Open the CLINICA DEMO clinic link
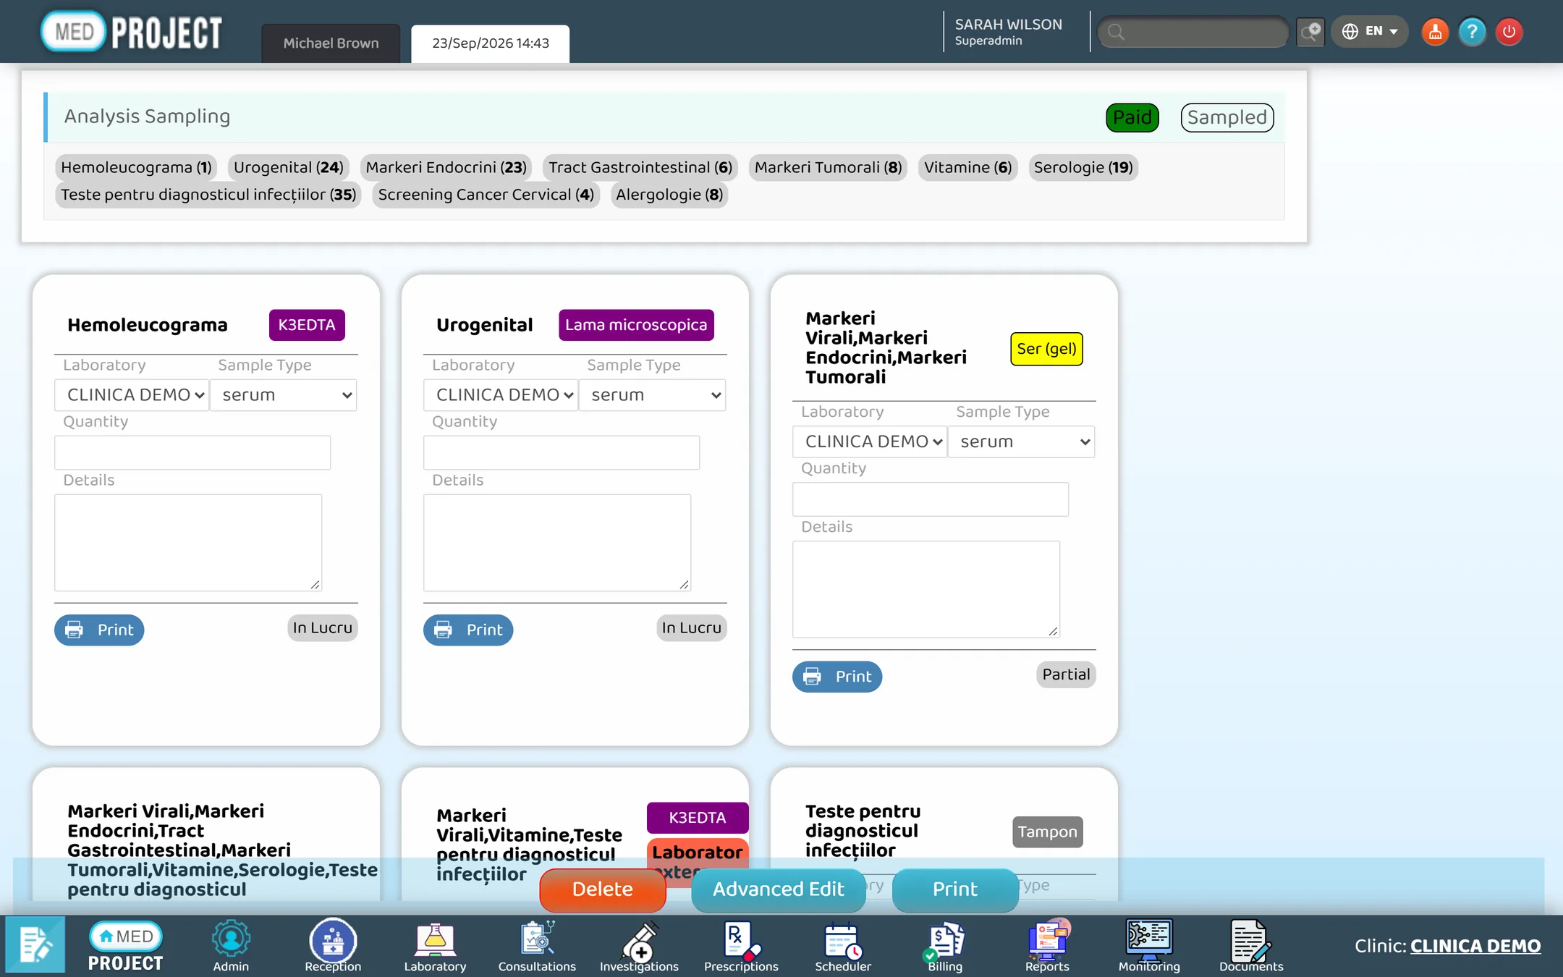Viewport: 1563px width, 977px height. [1475, 946]
